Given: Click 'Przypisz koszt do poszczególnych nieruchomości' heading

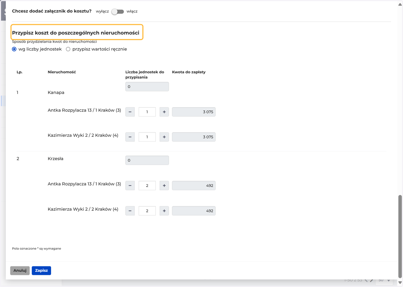Looking at the screenshot, I should [76, 33].
